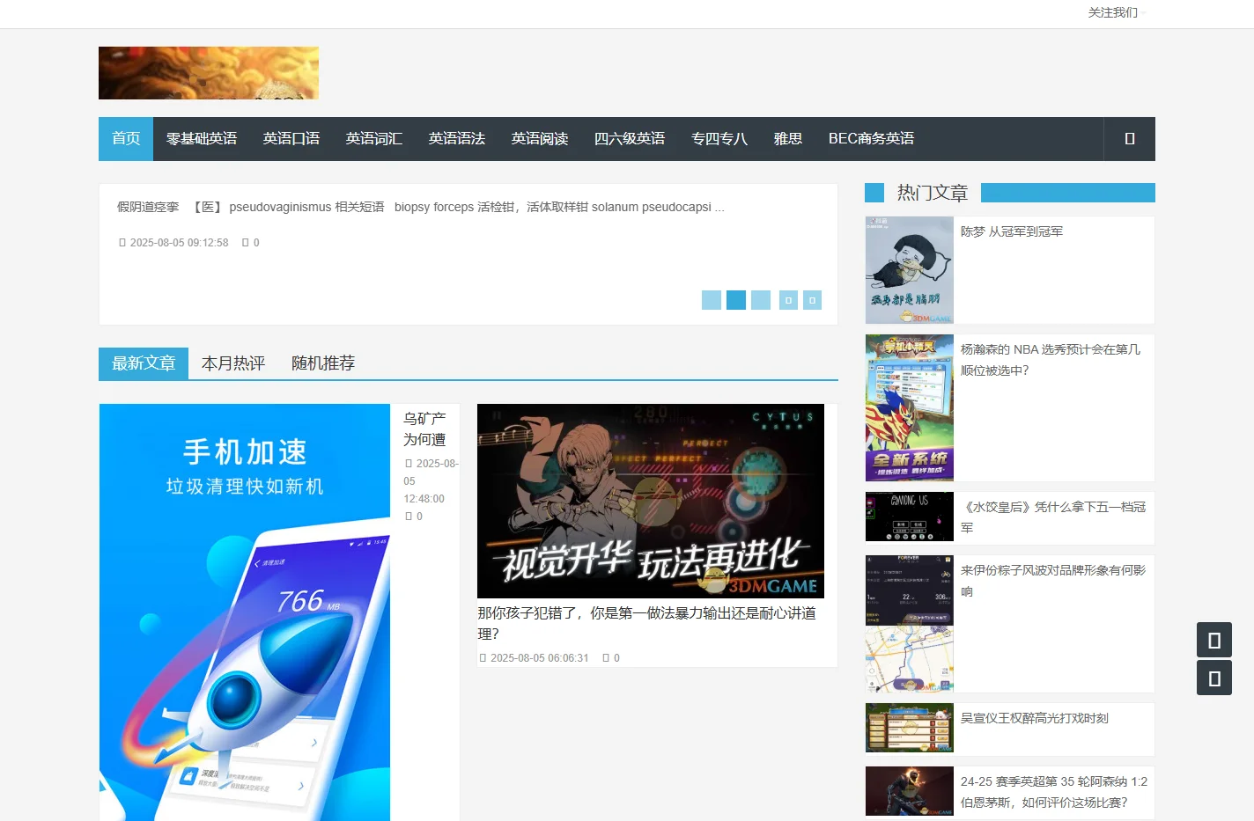This screenshot has height=821, width=1254.
Task: Open the 那你孩子犯错了 article title
Action: tap(647, 623)
